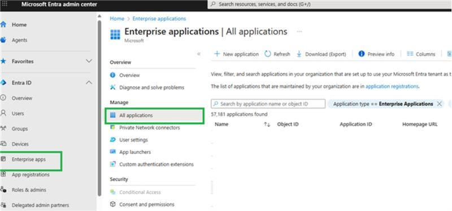Click the '57,181 applications found' text
This screenshot has height=211, width=452.
(239, 114)
